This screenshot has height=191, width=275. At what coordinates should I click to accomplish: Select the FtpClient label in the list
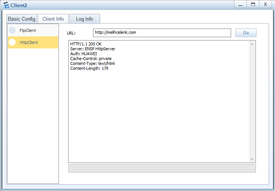[28, 30]
